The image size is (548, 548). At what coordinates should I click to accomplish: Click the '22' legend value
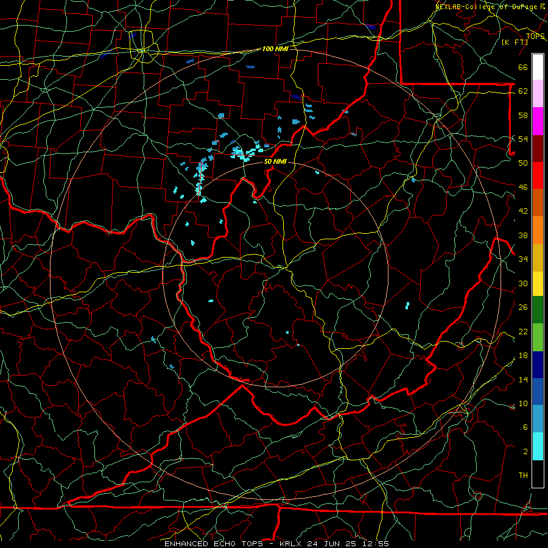pyautogui.click(x=523, y=331)
